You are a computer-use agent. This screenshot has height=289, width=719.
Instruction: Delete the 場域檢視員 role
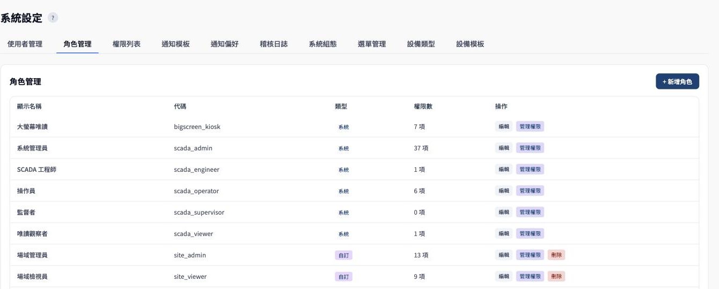coord(556,276)
